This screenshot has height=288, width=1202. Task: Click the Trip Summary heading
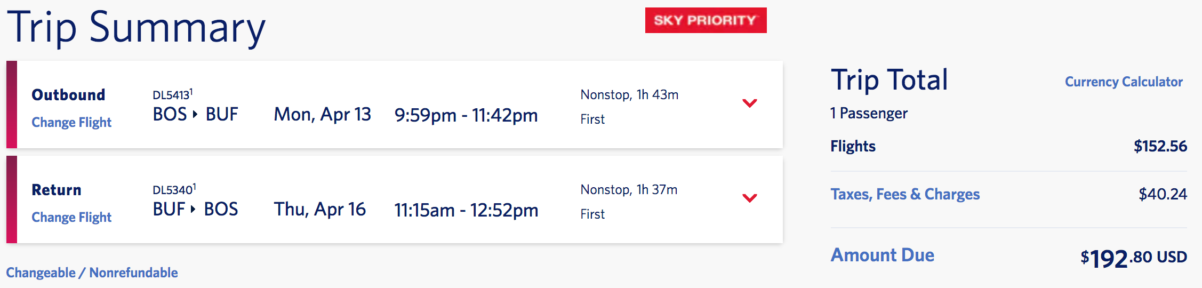[136, 28]
